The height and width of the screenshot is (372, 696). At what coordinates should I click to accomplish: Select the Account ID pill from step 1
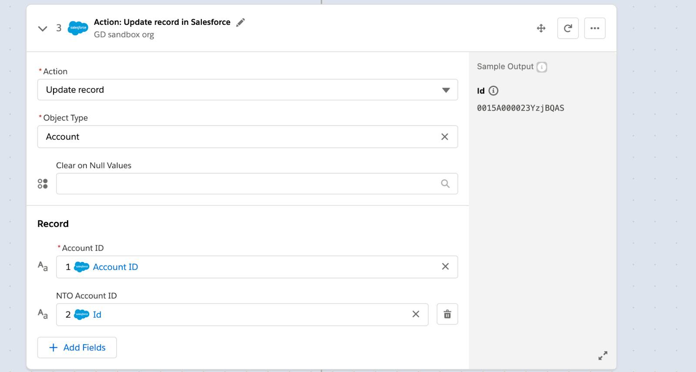102,267
